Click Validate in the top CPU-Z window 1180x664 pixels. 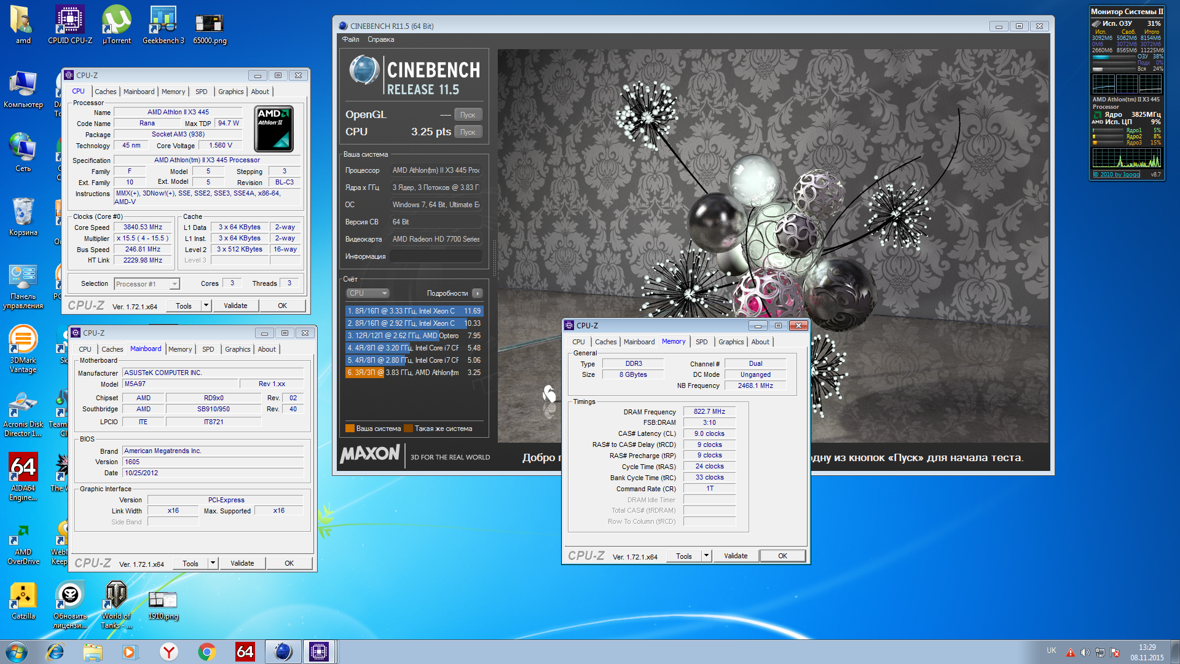235,306
